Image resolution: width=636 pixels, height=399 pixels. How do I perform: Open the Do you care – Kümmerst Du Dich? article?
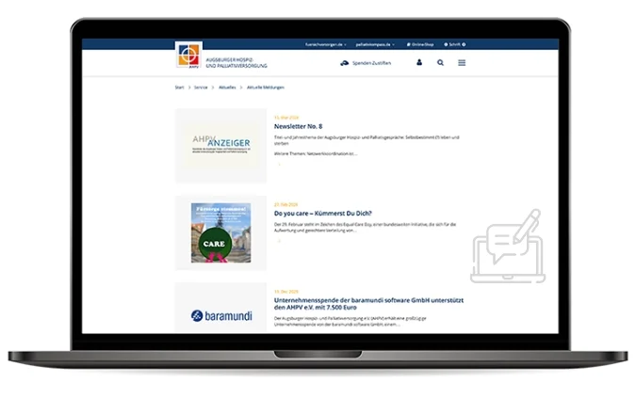323,214
